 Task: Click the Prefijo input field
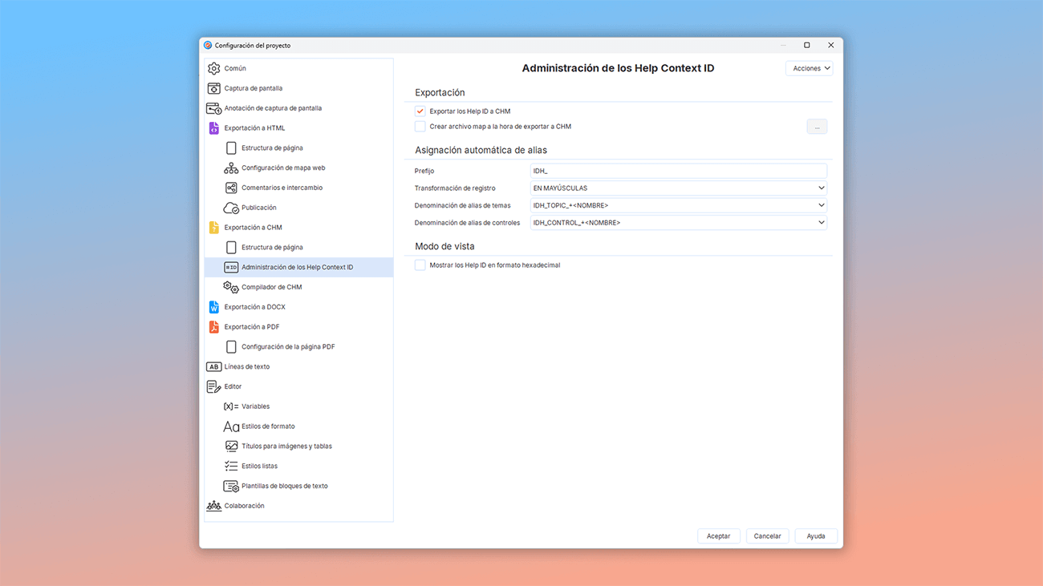(x=678, y=170)
